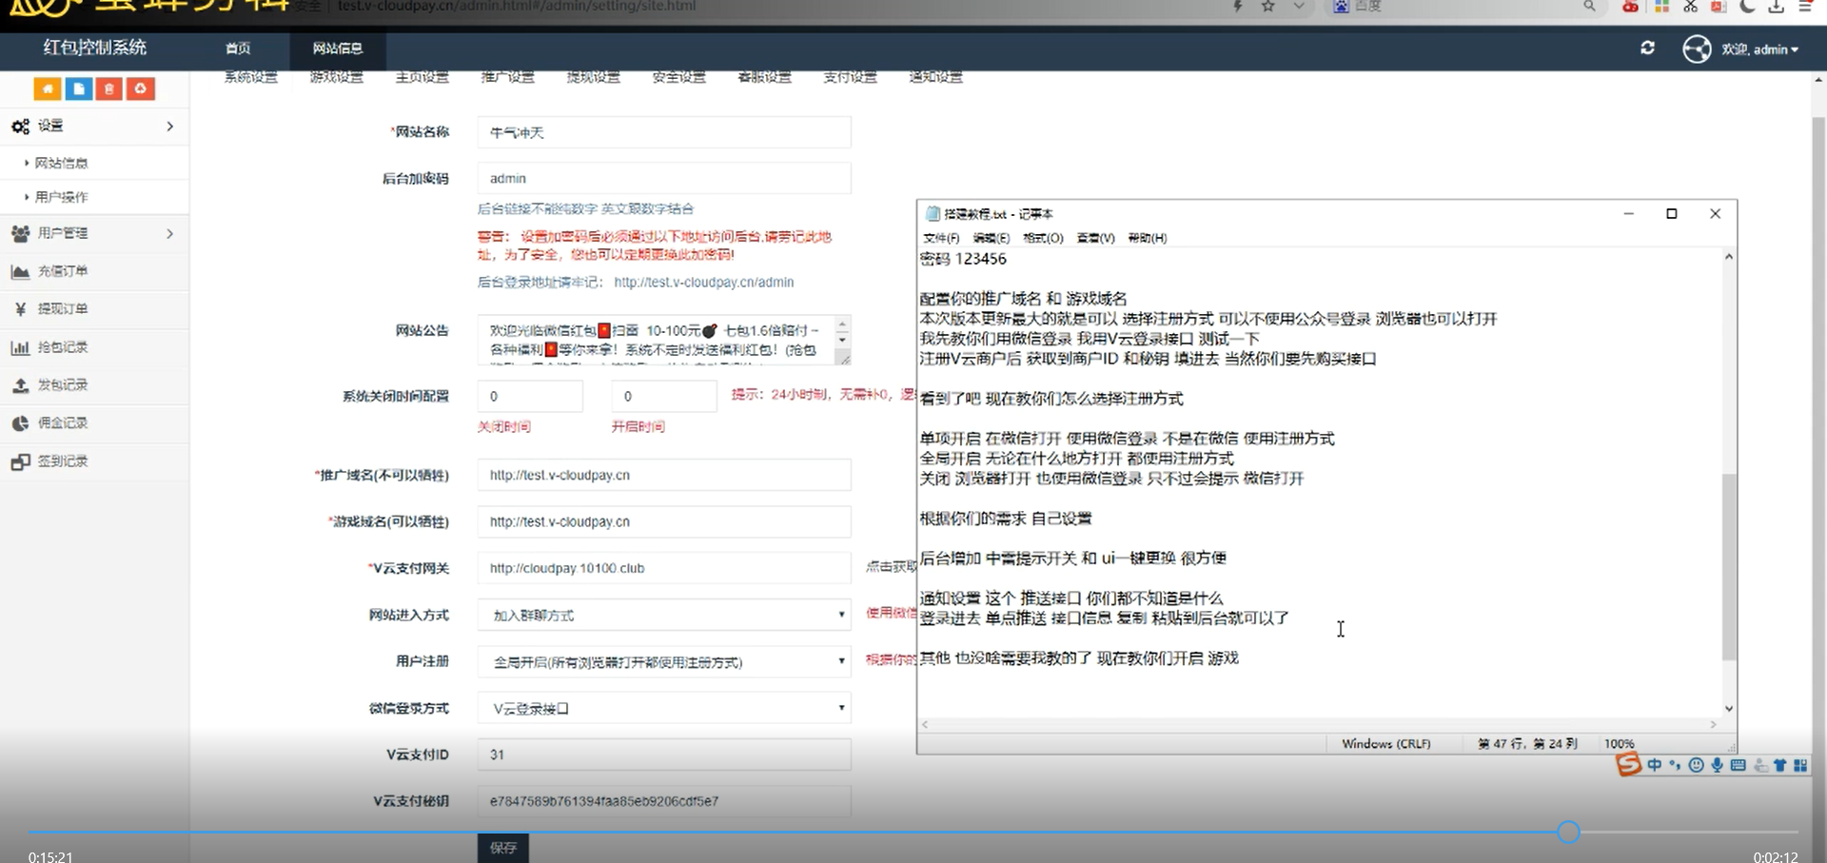Click the Notepad vertical scrollbar thumb

tap(1729, 566)
